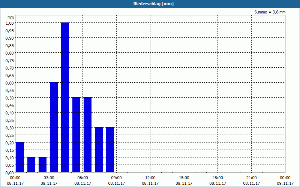This screenshot has height=187, width=300.
Task: Click the last bar before 09:00
Action: [x=110, y=150]
